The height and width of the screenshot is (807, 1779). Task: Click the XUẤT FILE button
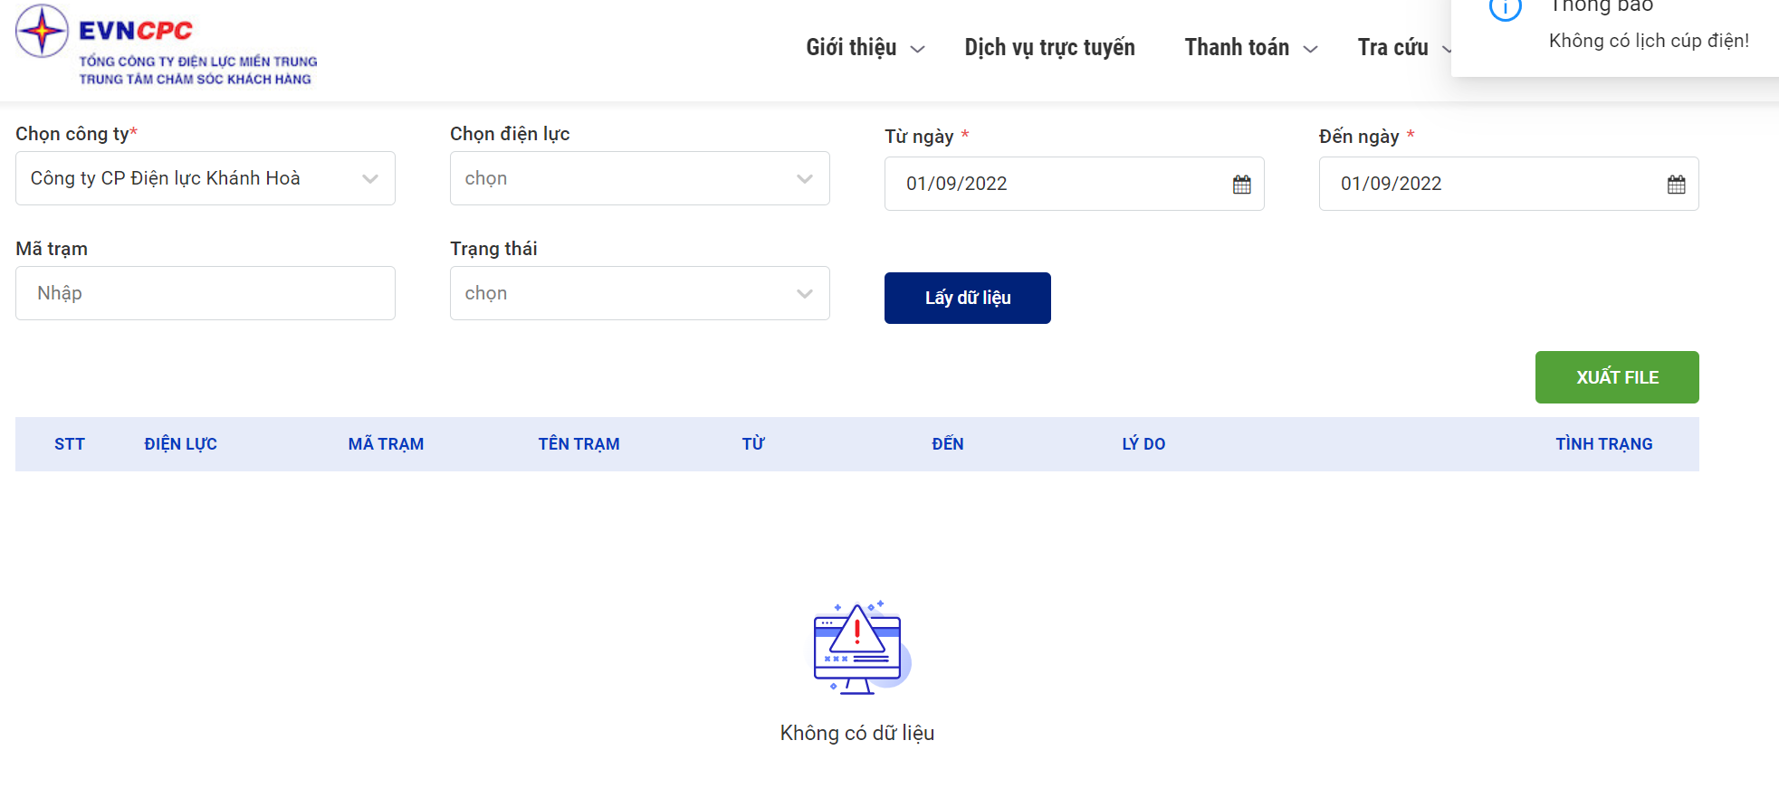pyautogui.click(x=1616, y=377)
